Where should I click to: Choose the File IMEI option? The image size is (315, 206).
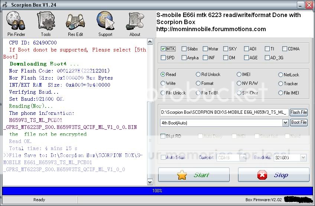(280, 93)
